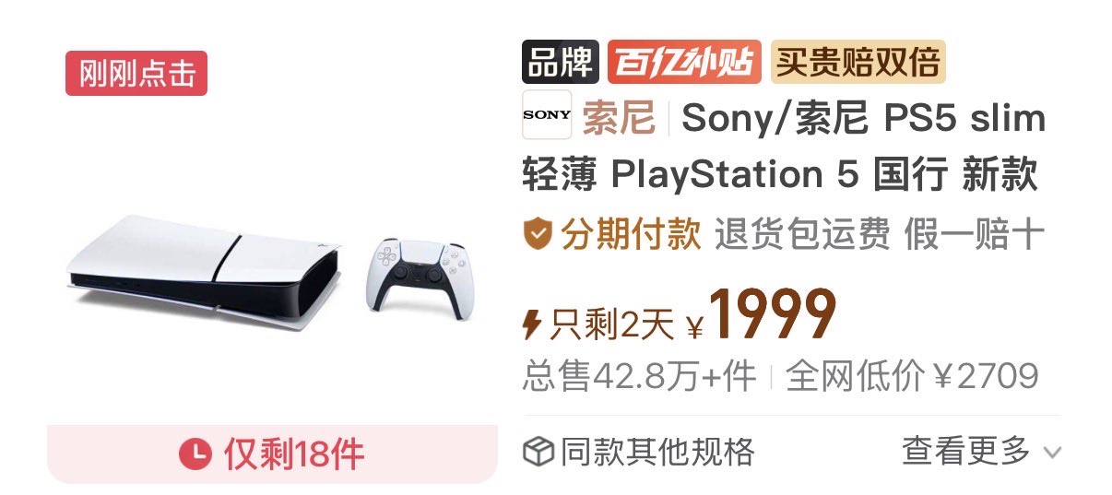The height and width of the screenshot is (495, 1112).
Task: Click the Sony brand logo icon
Action: 547,115
